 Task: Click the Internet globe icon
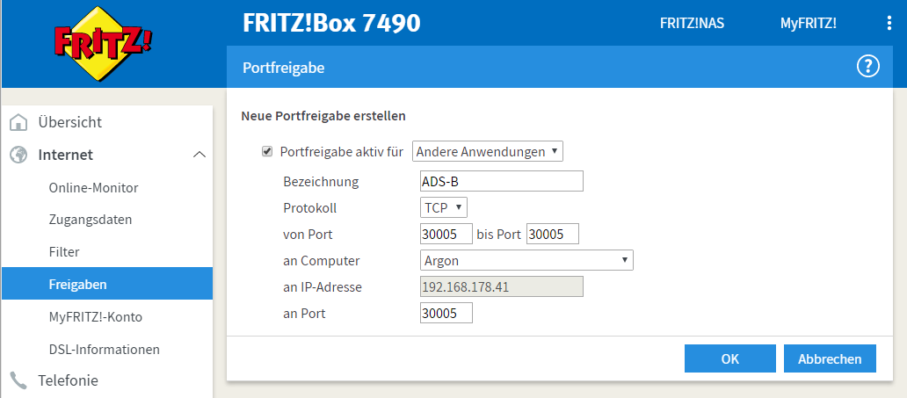tap(19, 155)
